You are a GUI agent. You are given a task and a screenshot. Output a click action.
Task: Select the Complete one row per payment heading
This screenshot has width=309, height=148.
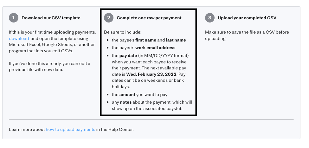[149, 18]
